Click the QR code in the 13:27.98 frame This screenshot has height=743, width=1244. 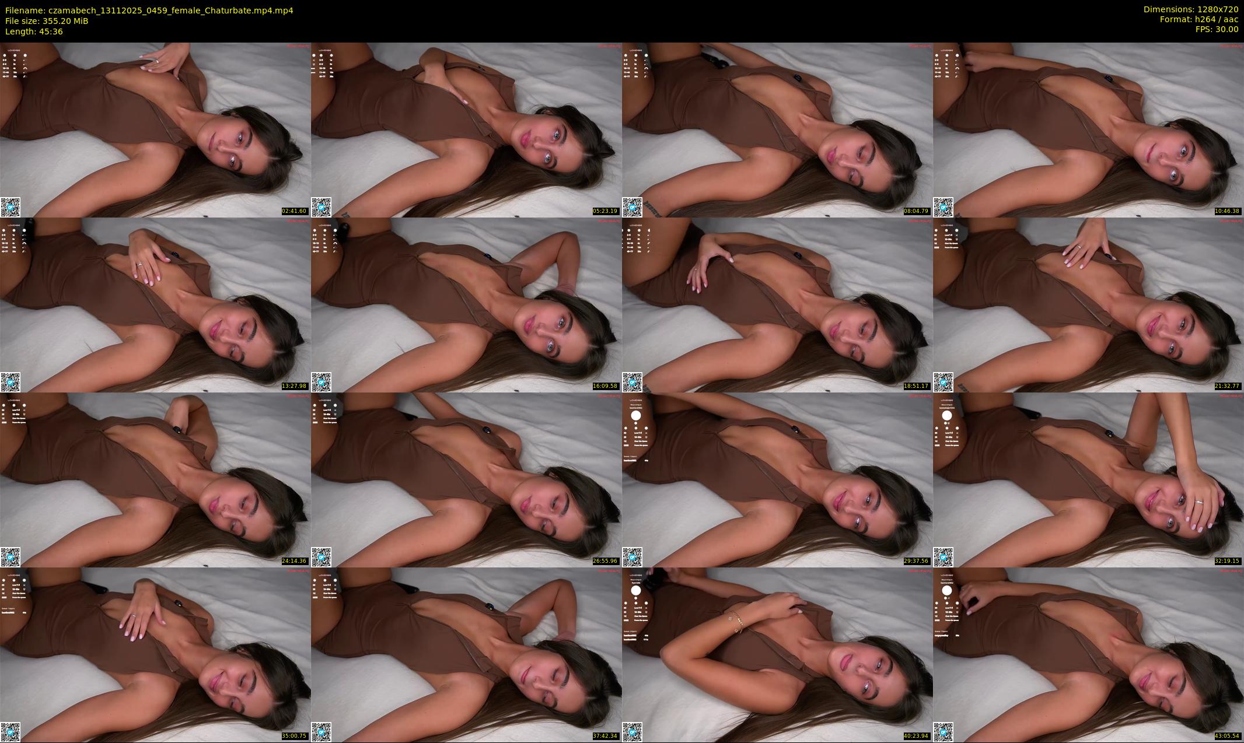[10, 382]
